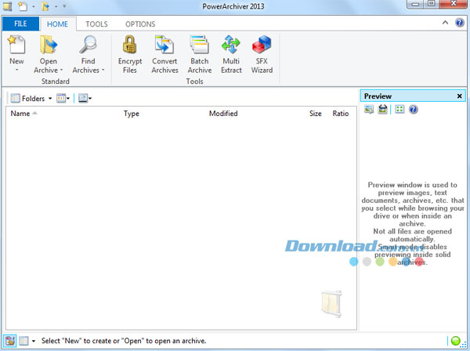Screen dimensions: 470x351
Task: Toggle the first status bar mode icon
Action: (x=9, y=341)
